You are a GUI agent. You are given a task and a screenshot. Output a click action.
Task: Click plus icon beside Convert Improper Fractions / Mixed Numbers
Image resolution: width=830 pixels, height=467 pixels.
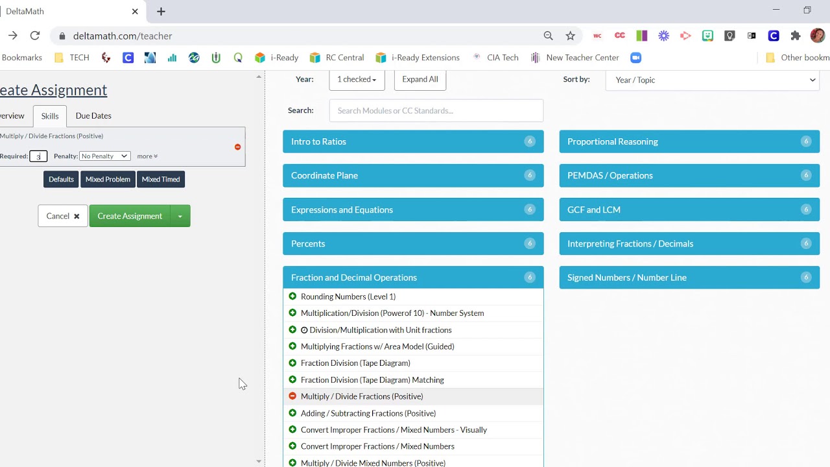(292, 446)
